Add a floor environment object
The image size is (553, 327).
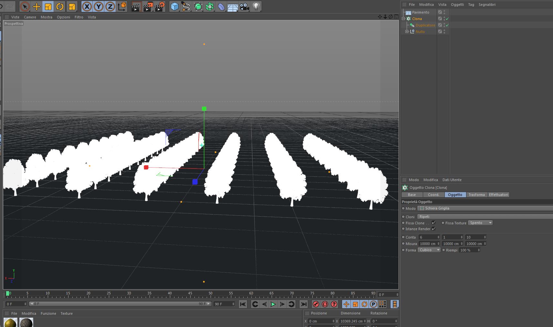233,6
